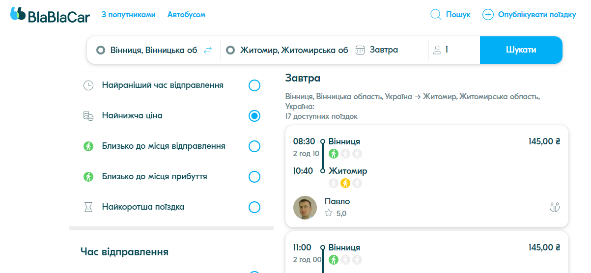The image size is (591, 273).
Task: Click the BlaBlaCar logo
Action: [50, 15]
